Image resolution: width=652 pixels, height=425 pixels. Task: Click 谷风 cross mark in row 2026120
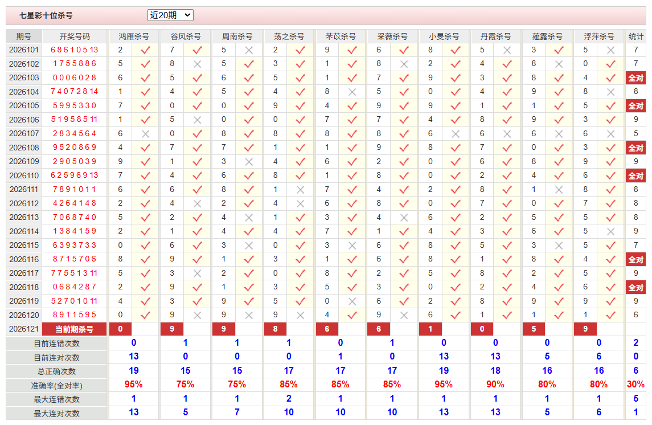point(197,315)
